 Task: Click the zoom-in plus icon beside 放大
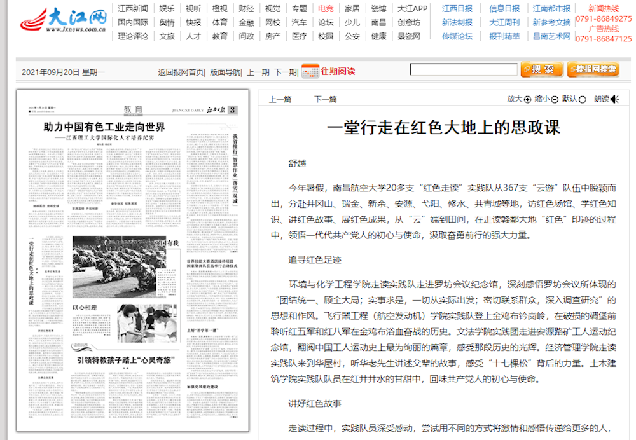[527, 99]
